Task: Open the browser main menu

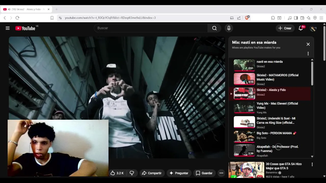Action: (321, 18)
